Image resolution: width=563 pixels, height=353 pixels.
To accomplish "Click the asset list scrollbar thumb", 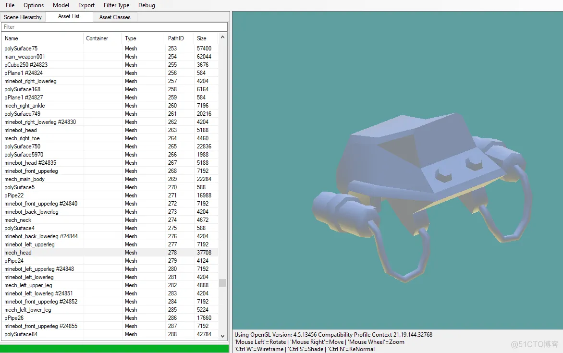I will pos(222,283).
